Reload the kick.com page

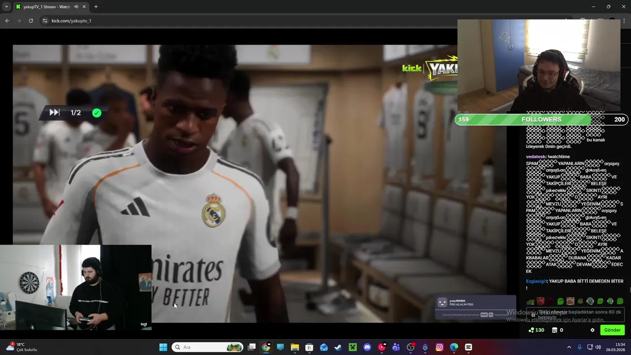click(31, 21)
